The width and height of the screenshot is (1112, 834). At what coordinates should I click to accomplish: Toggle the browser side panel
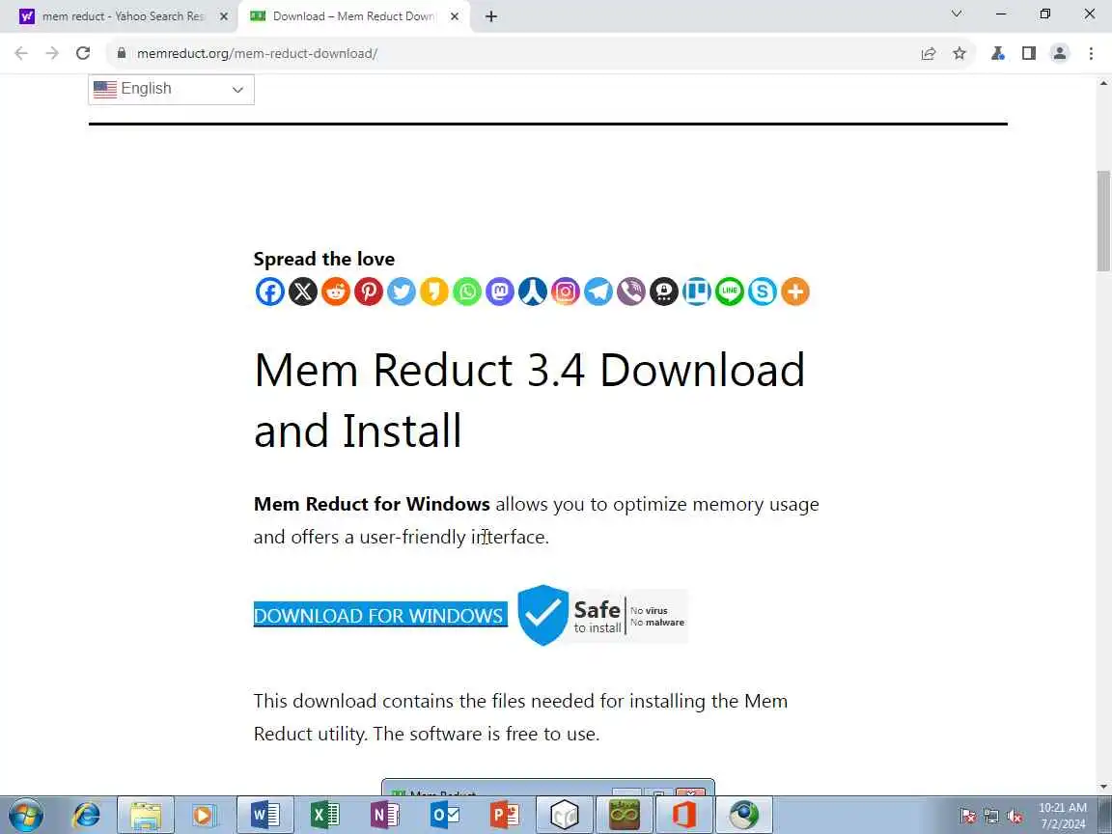pyautogui.click(x=1029, y=53)
